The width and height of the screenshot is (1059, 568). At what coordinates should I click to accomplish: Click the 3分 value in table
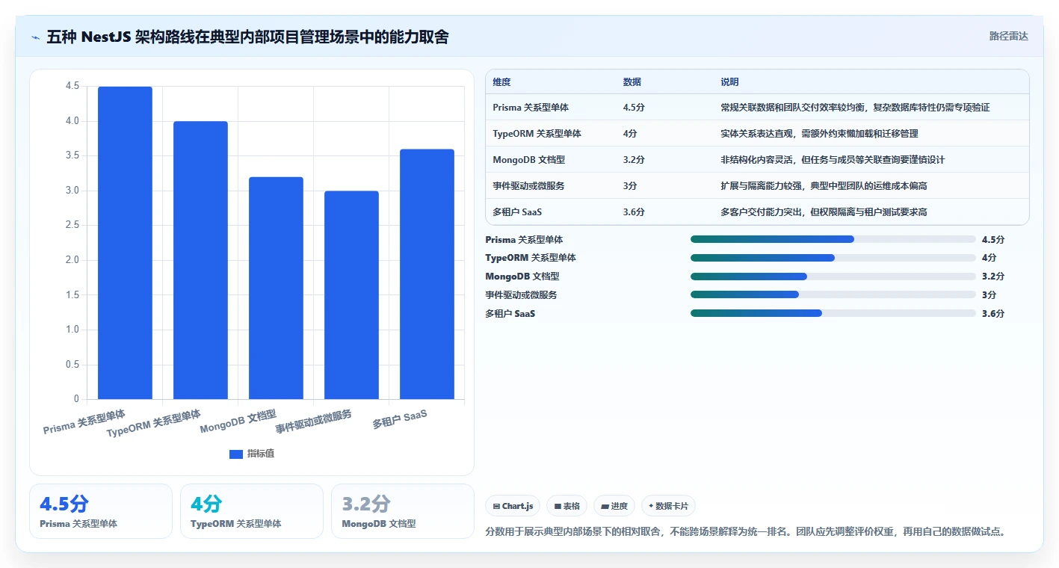630,186
